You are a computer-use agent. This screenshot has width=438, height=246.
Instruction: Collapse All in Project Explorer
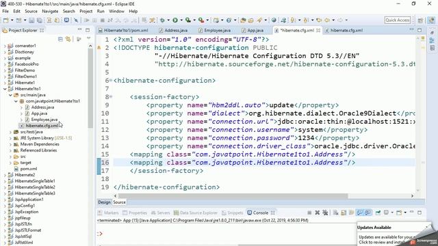coord(60,39)
